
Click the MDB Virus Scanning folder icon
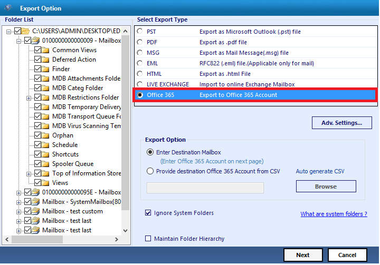(x=45, y=126)
